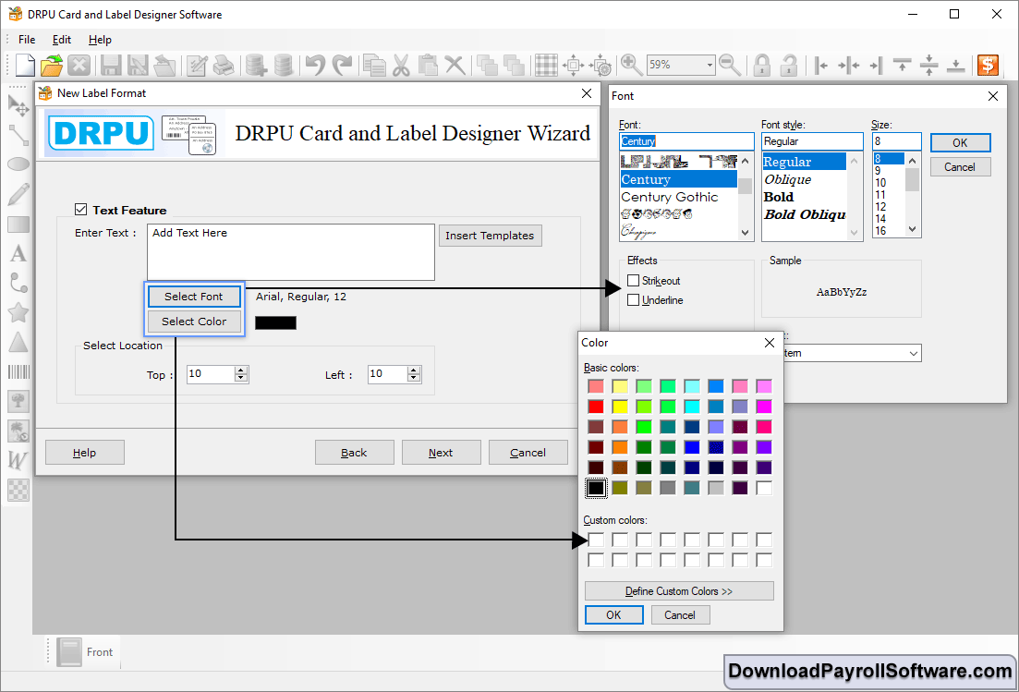Pick the black swatch in basic colors

pyautogui.click(x=596, y=487)
